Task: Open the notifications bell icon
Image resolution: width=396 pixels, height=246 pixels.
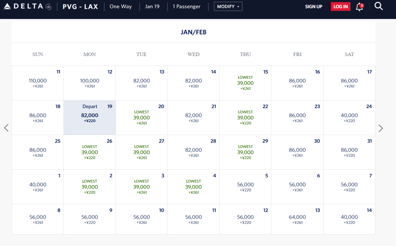Action: tap(359, 7)
